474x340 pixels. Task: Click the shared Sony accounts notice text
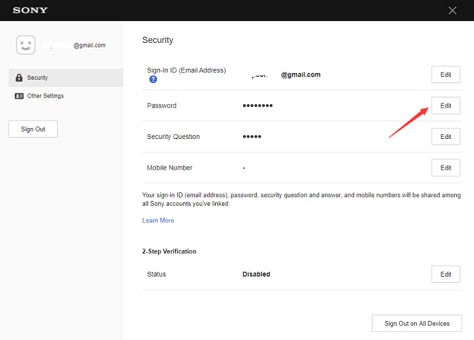(302, 200)
